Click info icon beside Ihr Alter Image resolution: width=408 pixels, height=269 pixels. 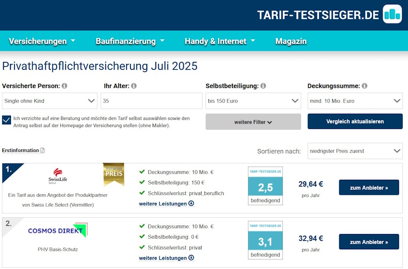coord(134,86)
